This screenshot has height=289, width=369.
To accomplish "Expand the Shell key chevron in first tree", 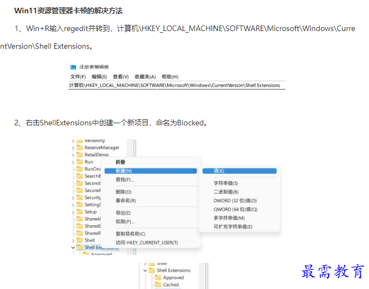I will [73, 241].
